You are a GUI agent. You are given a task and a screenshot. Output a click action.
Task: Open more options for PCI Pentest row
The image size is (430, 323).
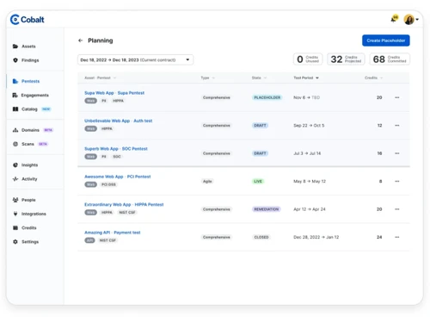tap(397, 181)
